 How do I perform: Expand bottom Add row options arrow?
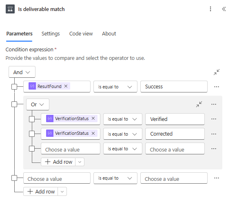coord(62,192)
